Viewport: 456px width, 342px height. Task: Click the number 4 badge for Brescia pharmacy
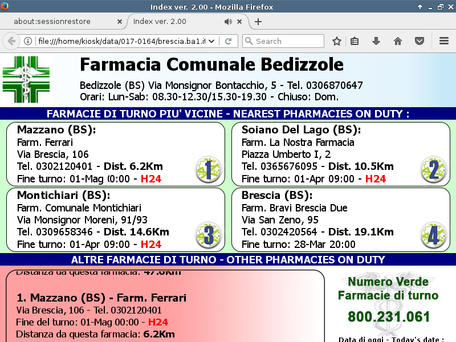[433, 235]
